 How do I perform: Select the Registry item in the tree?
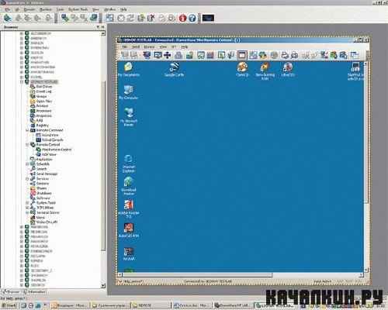point(42,126)
